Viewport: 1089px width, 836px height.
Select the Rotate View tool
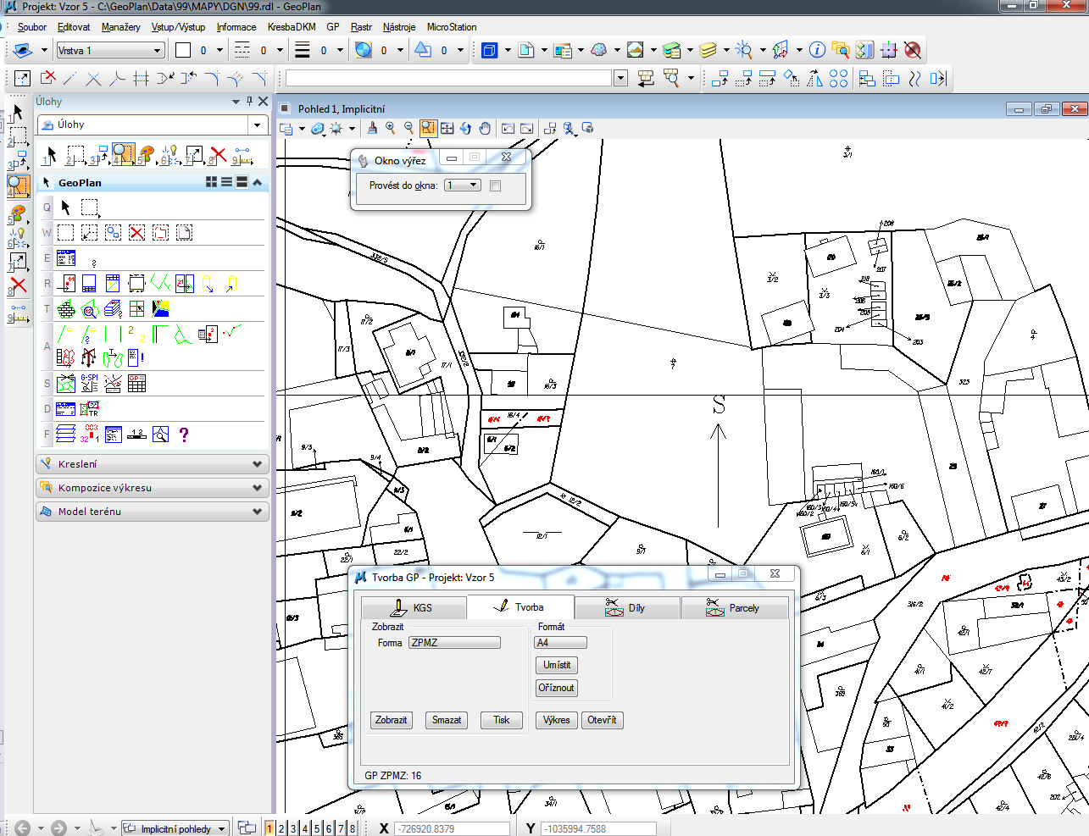465,128
